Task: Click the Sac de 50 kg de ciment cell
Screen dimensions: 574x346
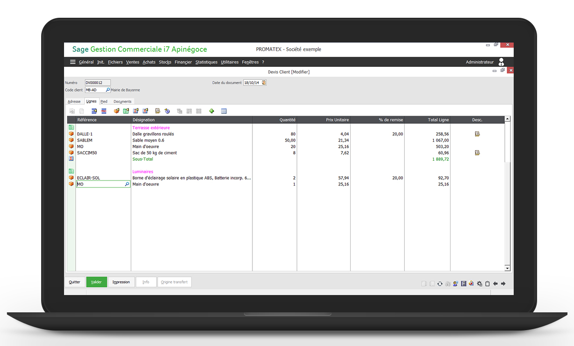Action: 192,152
